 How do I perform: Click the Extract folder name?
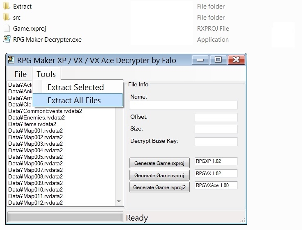pos(23,7)
